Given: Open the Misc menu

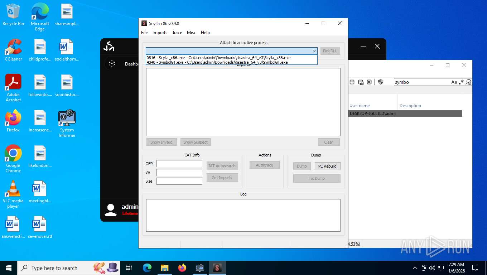Looking at the screenshot, I should 191,33.
